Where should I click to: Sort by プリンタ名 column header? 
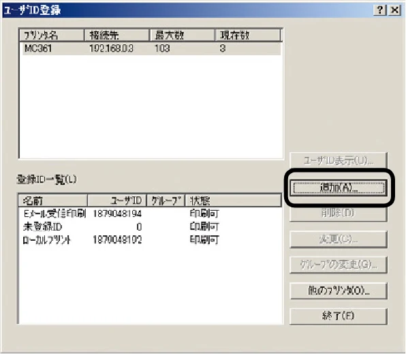tap(52, 35)
